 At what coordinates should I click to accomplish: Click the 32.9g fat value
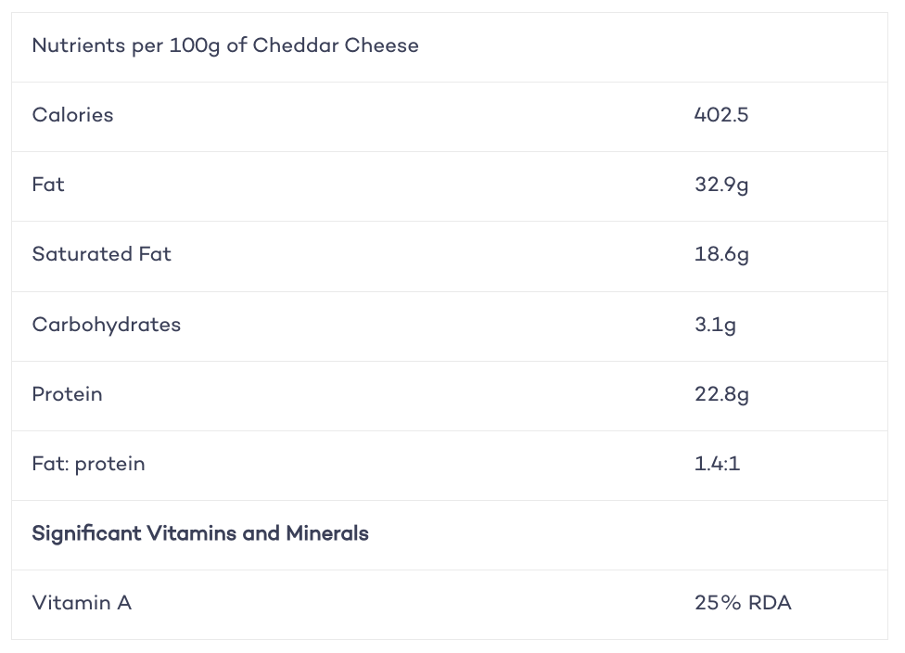tap(721, 186)
